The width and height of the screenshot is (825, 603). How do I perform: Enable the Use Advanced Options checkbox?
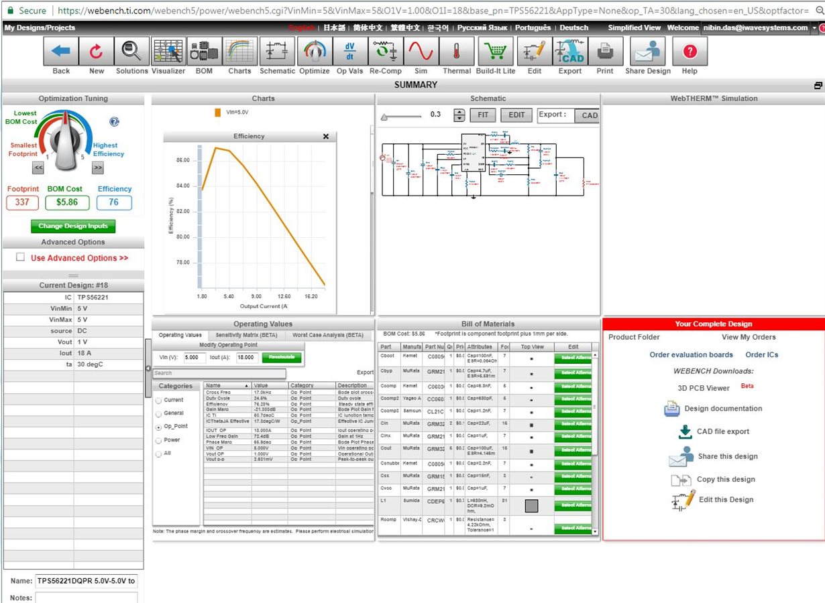pos(20,257)
